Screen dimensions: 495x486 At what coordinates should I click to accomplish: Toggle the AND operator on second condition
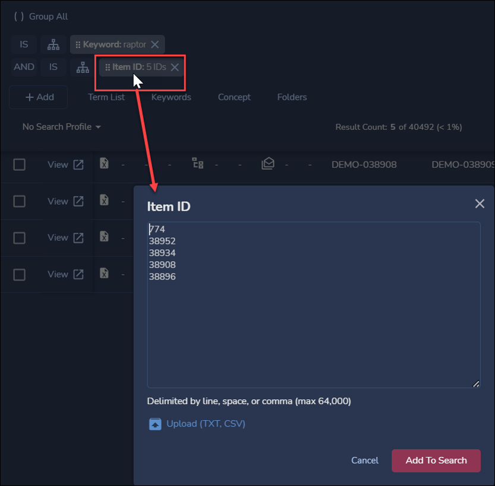[x=24, y=67]
